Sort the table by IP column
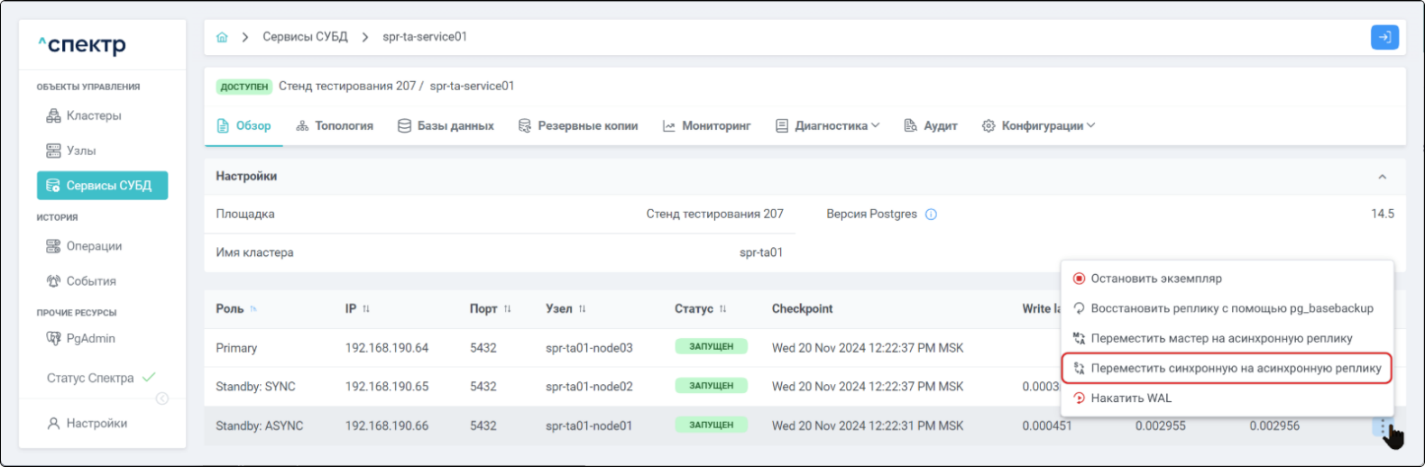 pos(366,309)
